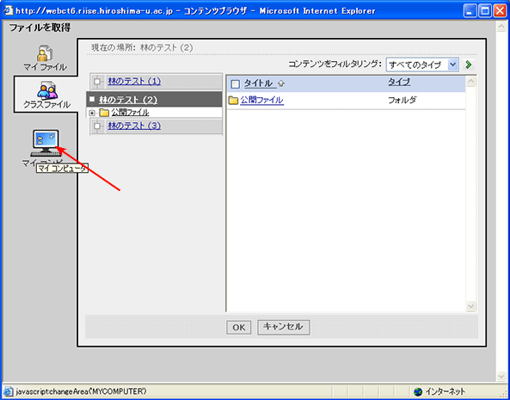510x400 pixels.
Task: Click the folder icon in the tree
Action: 104,113
